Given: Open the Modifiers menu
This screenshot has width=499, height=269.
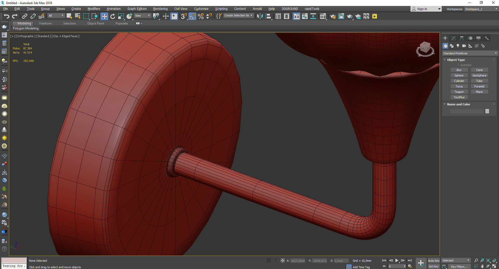Looking at the screenshot, I should (94, 9).
